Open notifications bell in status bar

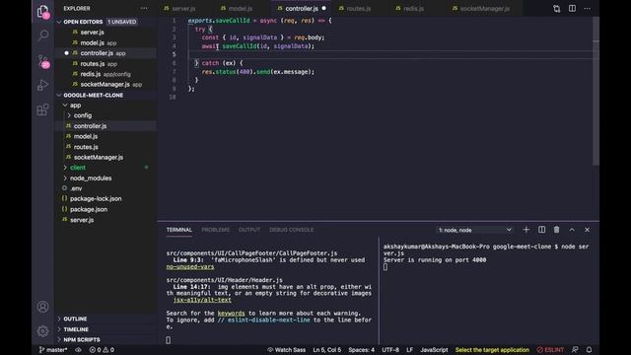pos(590,350)
